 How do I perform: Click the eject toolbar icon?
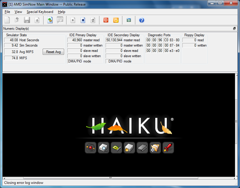(37, 20)
